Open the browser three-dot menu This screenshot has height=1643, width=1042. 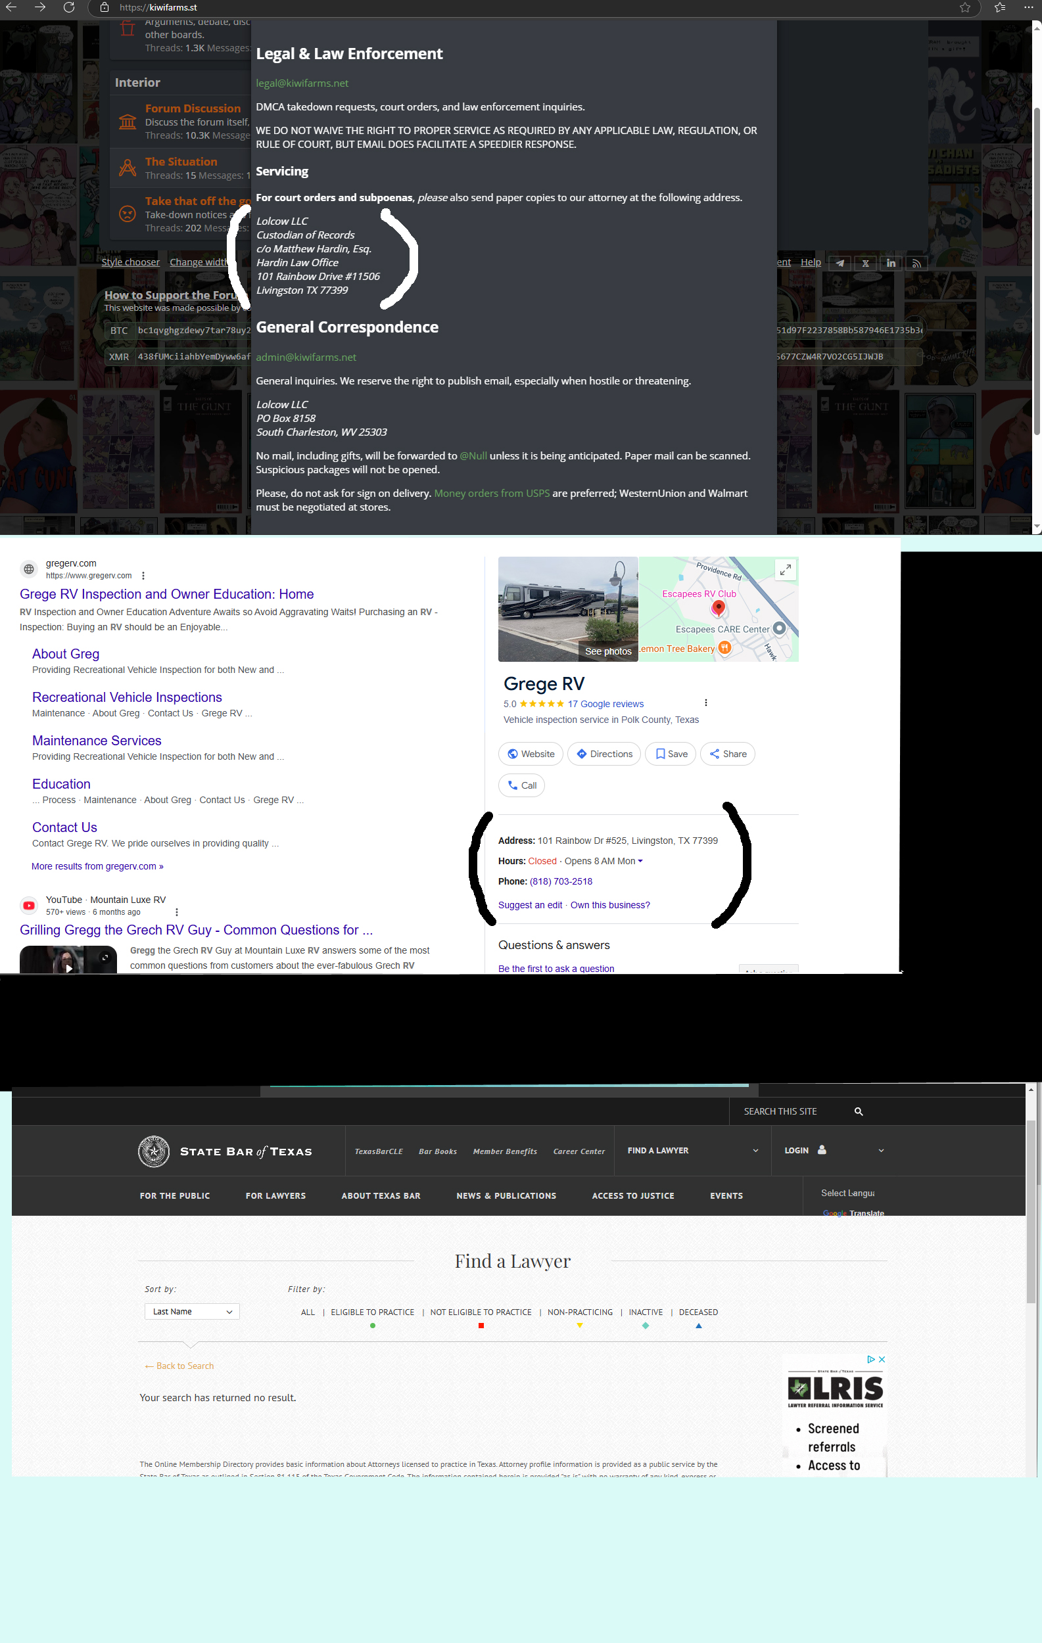pyautogui.click(x=1028, y=7)
